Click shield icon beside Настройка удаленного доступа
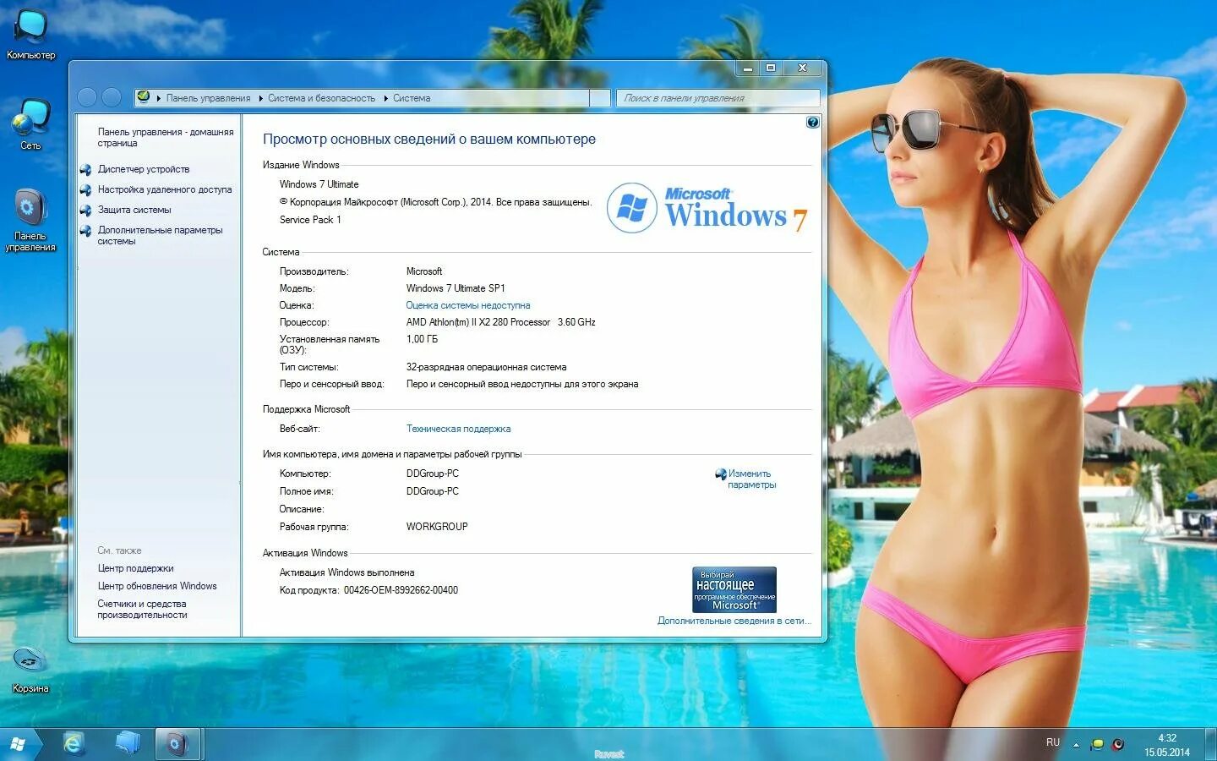 tap(85, 189)
